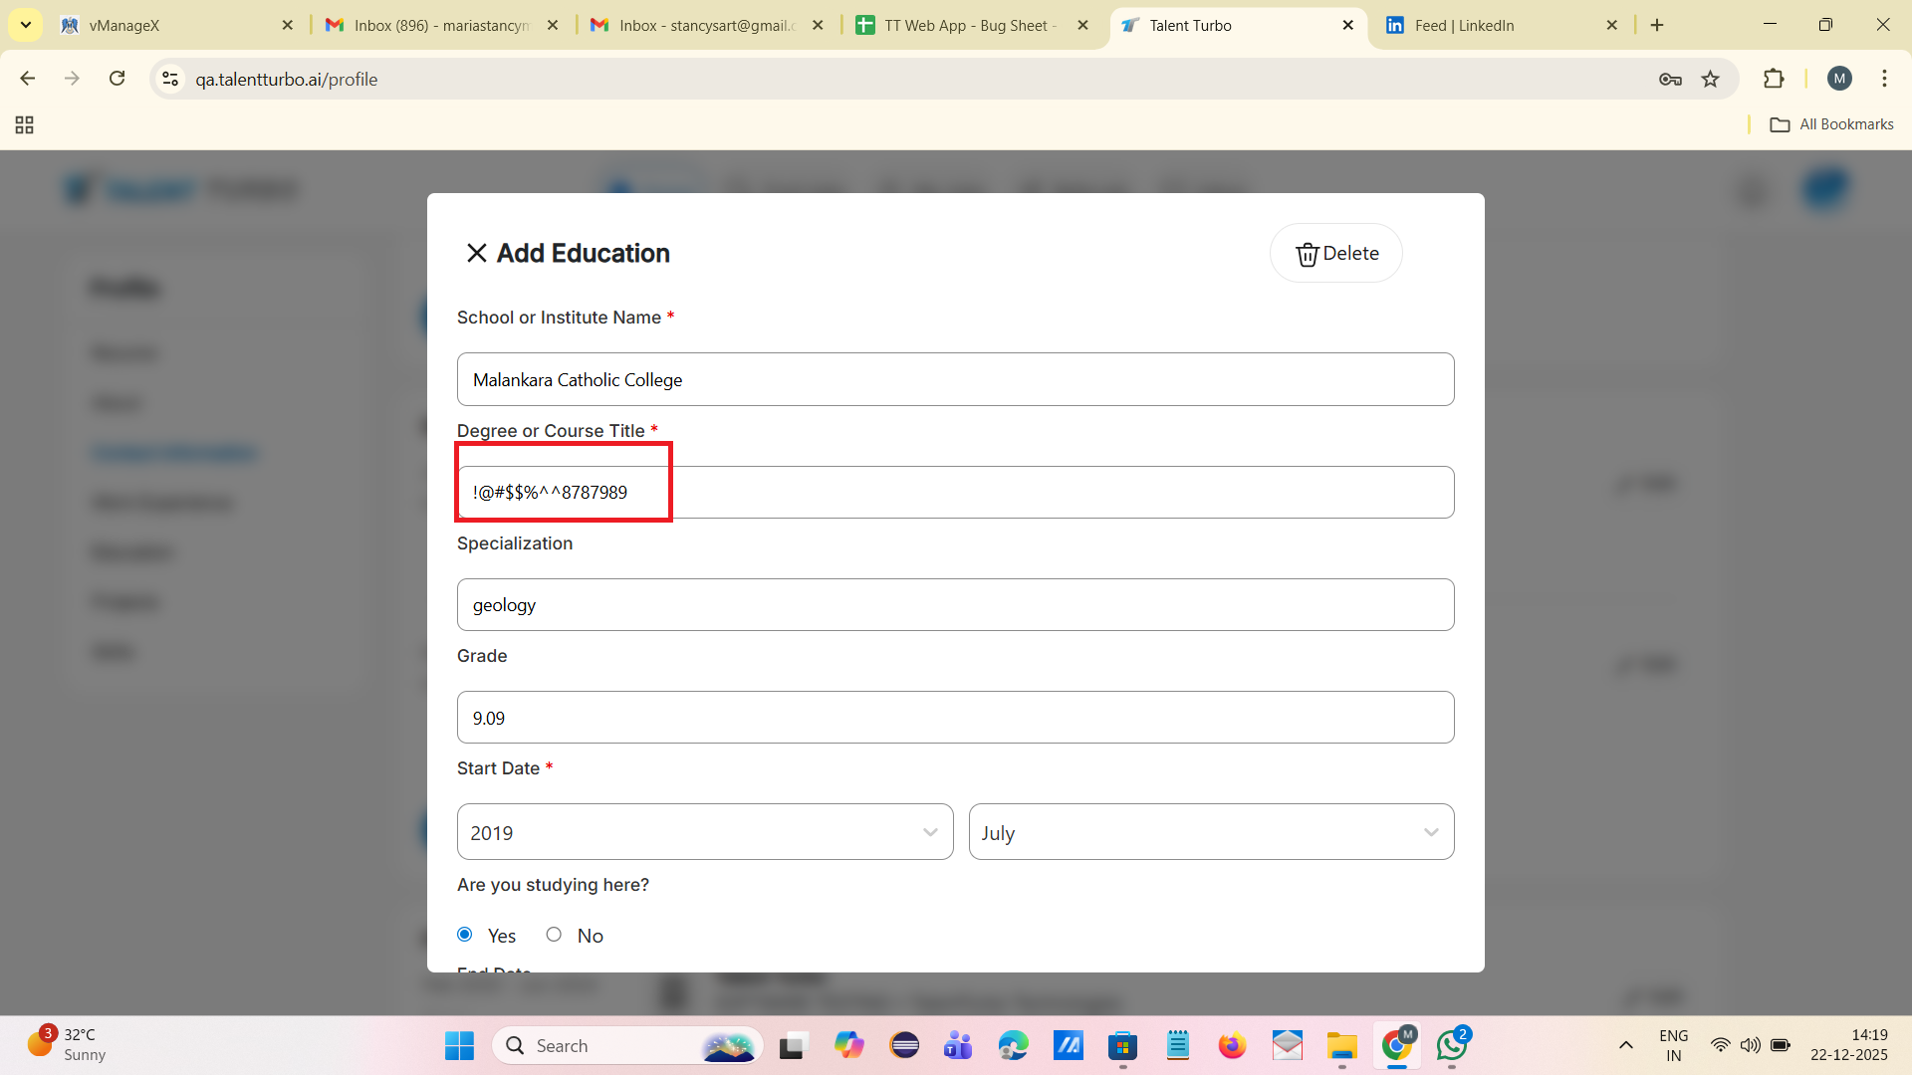Bookmark this page with star icon
1912x1075 pixels.
pyautogui.click(x=1710, y=80)
